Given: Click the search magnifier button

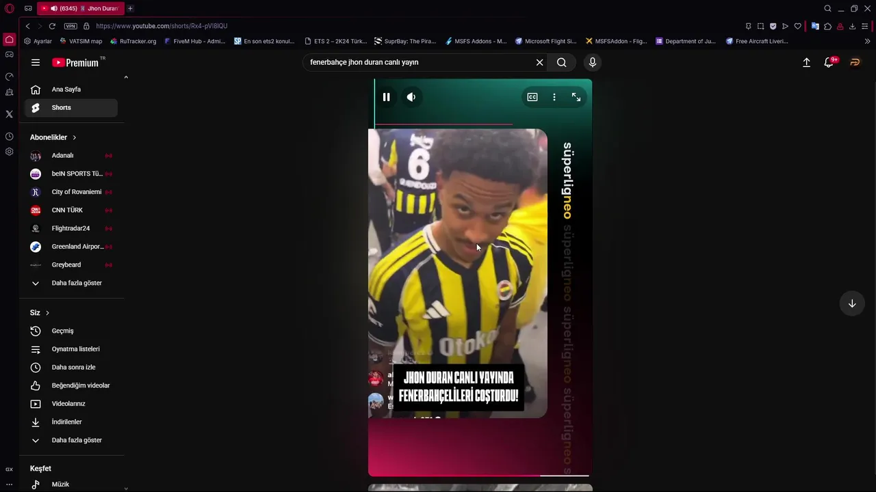Looking at the screenshot, I should point(562,62).
